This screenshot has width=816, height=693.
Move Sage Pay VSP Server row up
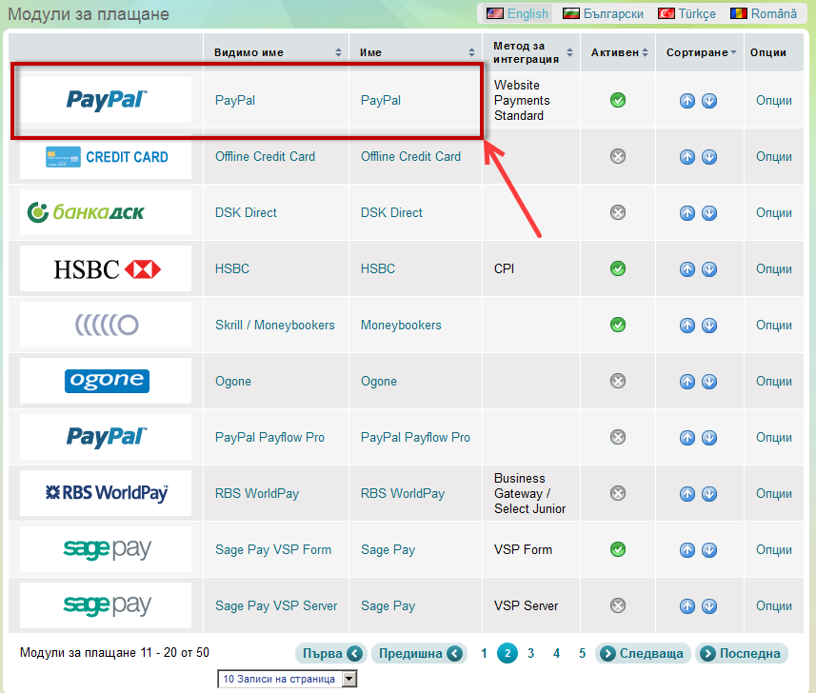[x=687, y=606]
